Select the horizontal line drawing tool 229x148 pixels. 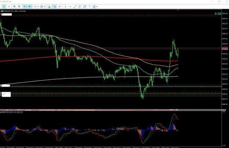point(70,7)
